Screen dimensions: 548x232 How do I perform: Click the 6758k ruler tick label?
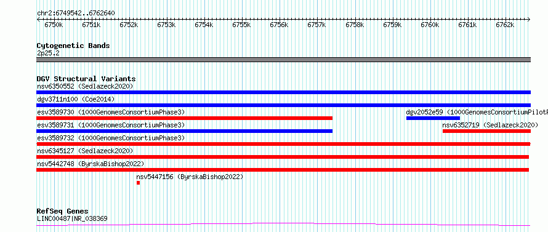coord(355,25)
